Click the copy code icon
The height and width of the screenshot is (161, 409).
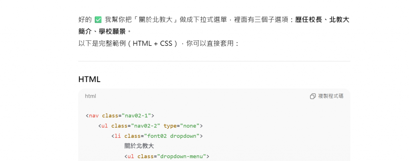[313, 96]
